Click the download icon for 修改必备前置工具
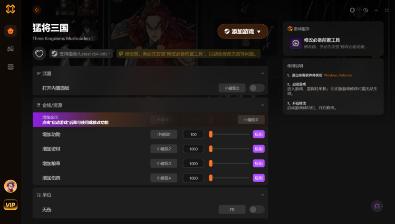Screen dimensions: 395x224 [x=296, y=43]
